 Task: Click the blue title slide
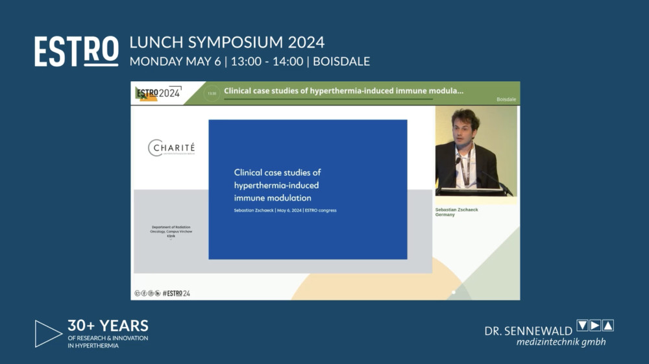click(308, 189)
